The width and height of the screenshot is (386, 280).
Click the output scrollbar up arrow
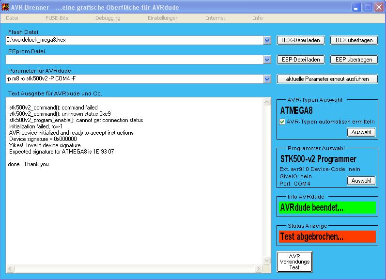267,102
